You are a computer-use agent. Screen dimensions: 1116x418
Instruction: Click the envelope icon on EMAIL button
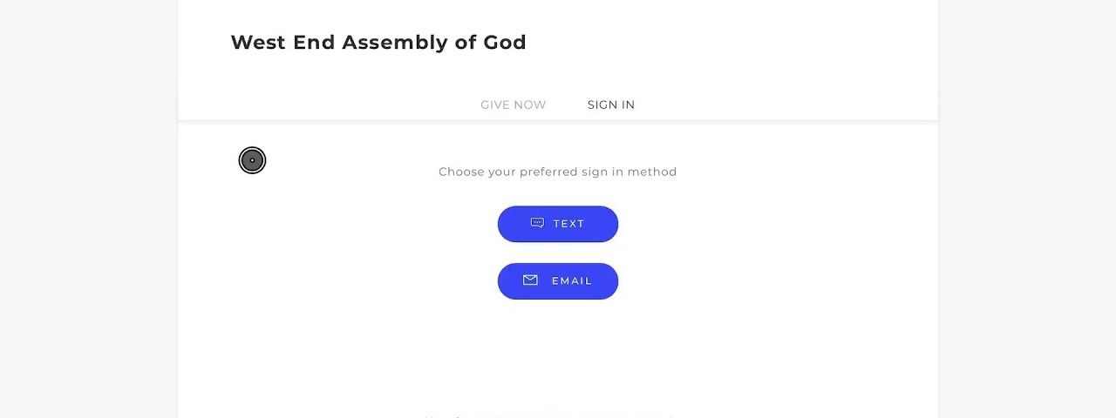click(x=530, y=280)
